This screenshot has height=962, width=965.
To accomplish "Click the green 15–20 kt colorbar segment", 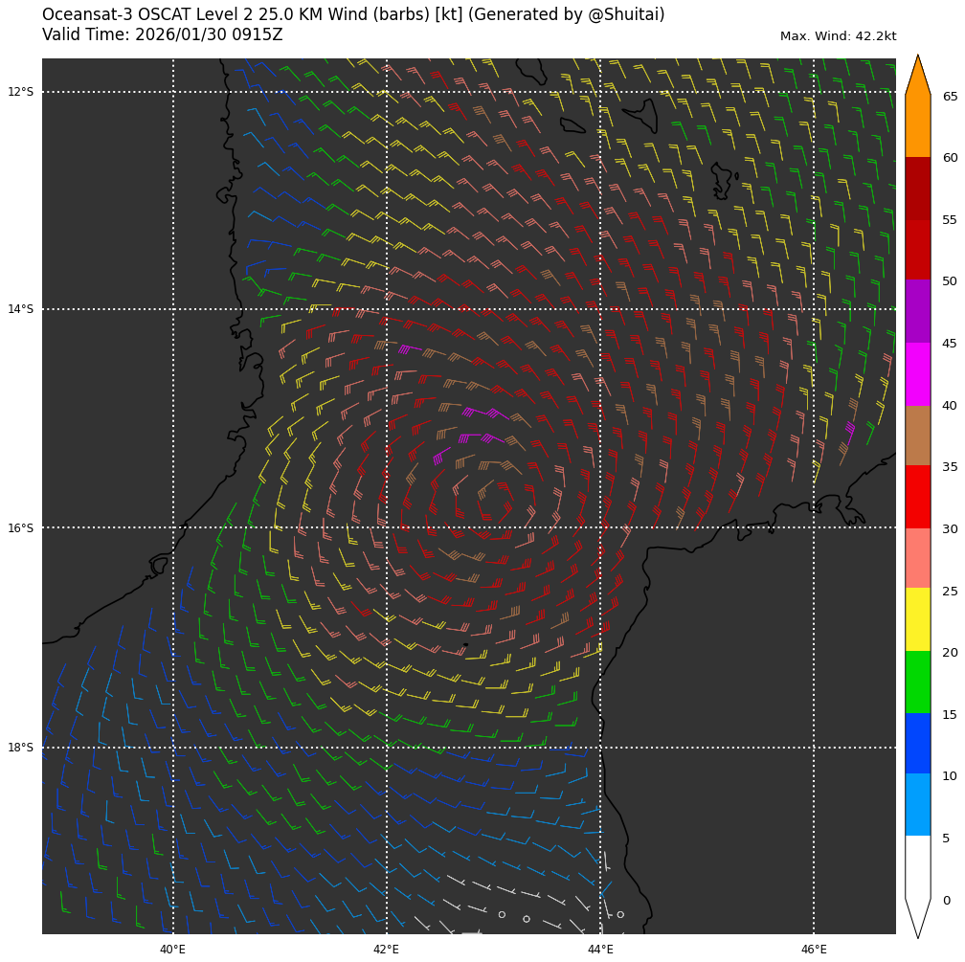I will [917, 682].
